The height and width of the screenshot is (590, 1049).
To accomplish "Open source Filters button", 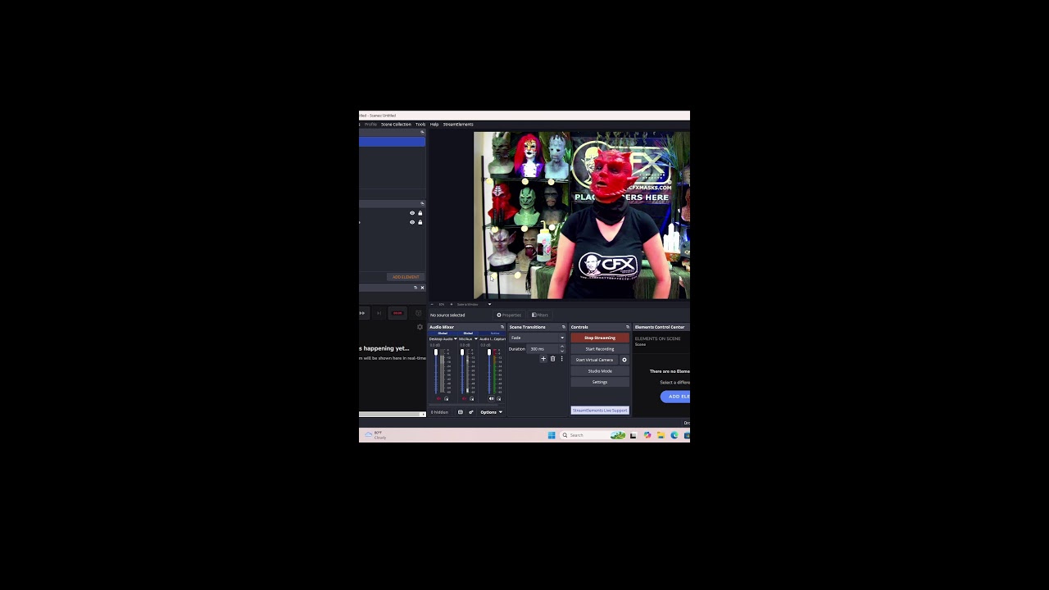I will (540, 315).
